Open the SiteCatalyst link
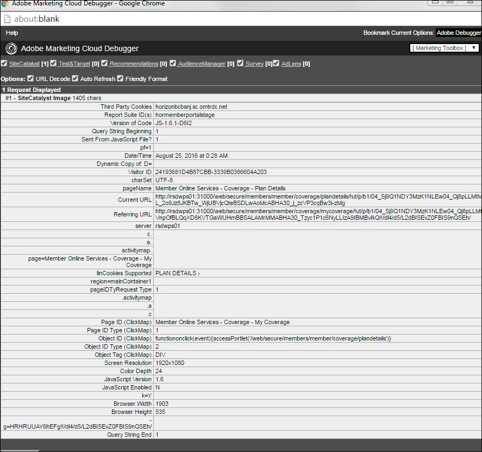482x452 pixels. point(24,64)
